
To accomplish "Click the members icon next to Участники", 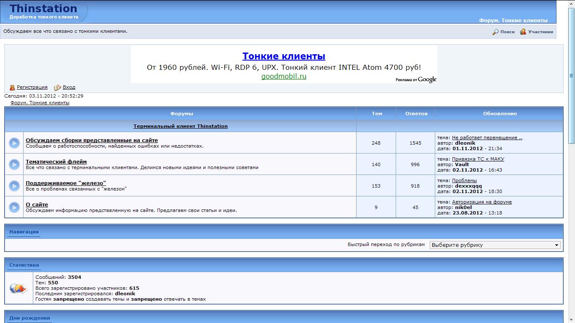I will click(523, 32).
